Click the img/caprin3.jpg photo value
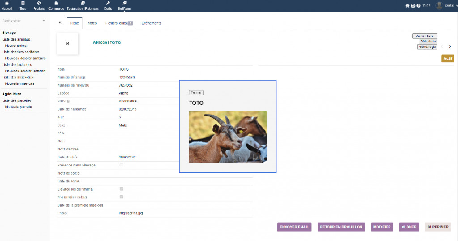The width and height of the screenshot is (458, 241). point(131,213)
